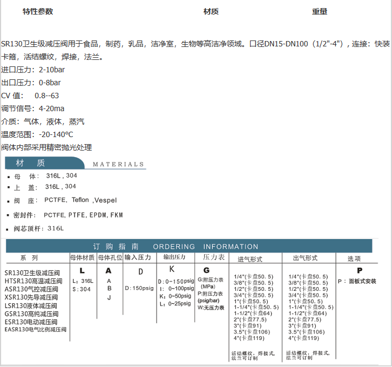The height and width of the screenshot is (367, 392).
Task: Click the 调节信号: 4-20ma line
Action: pyautogui.click(x=32, y=108)
